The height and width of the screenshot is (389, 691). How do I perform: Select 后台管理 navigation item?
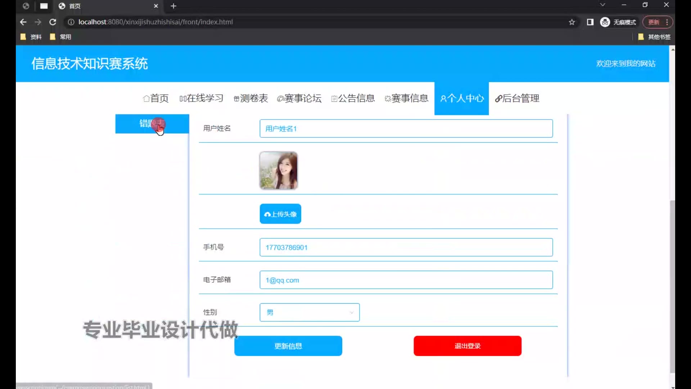(517, 98)
